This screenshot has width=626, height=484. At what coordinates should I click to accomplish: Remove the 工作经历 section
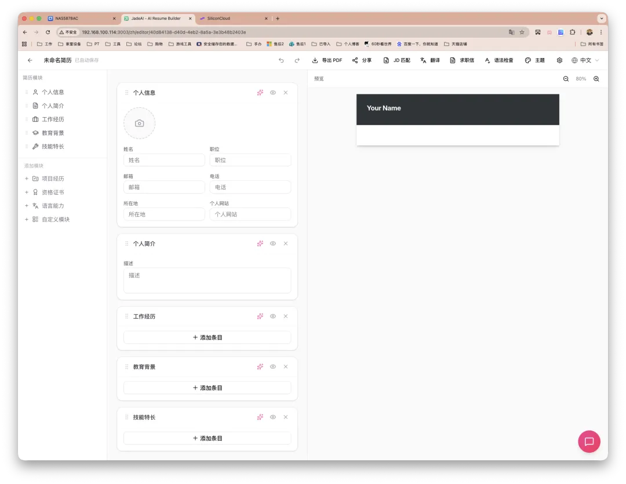coord(285,316)
